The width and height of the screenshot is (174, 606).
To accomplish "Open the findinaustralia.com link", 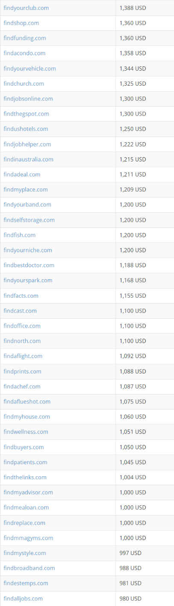I will pos(29,159).
